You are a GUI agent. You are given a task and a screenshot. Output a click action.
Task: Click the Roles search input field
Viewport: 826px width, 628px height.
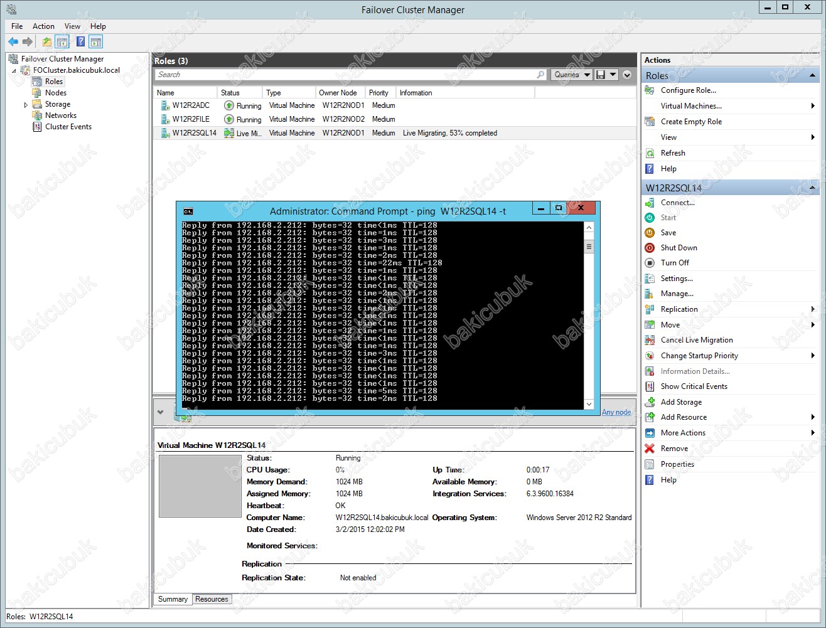(344, 75)
